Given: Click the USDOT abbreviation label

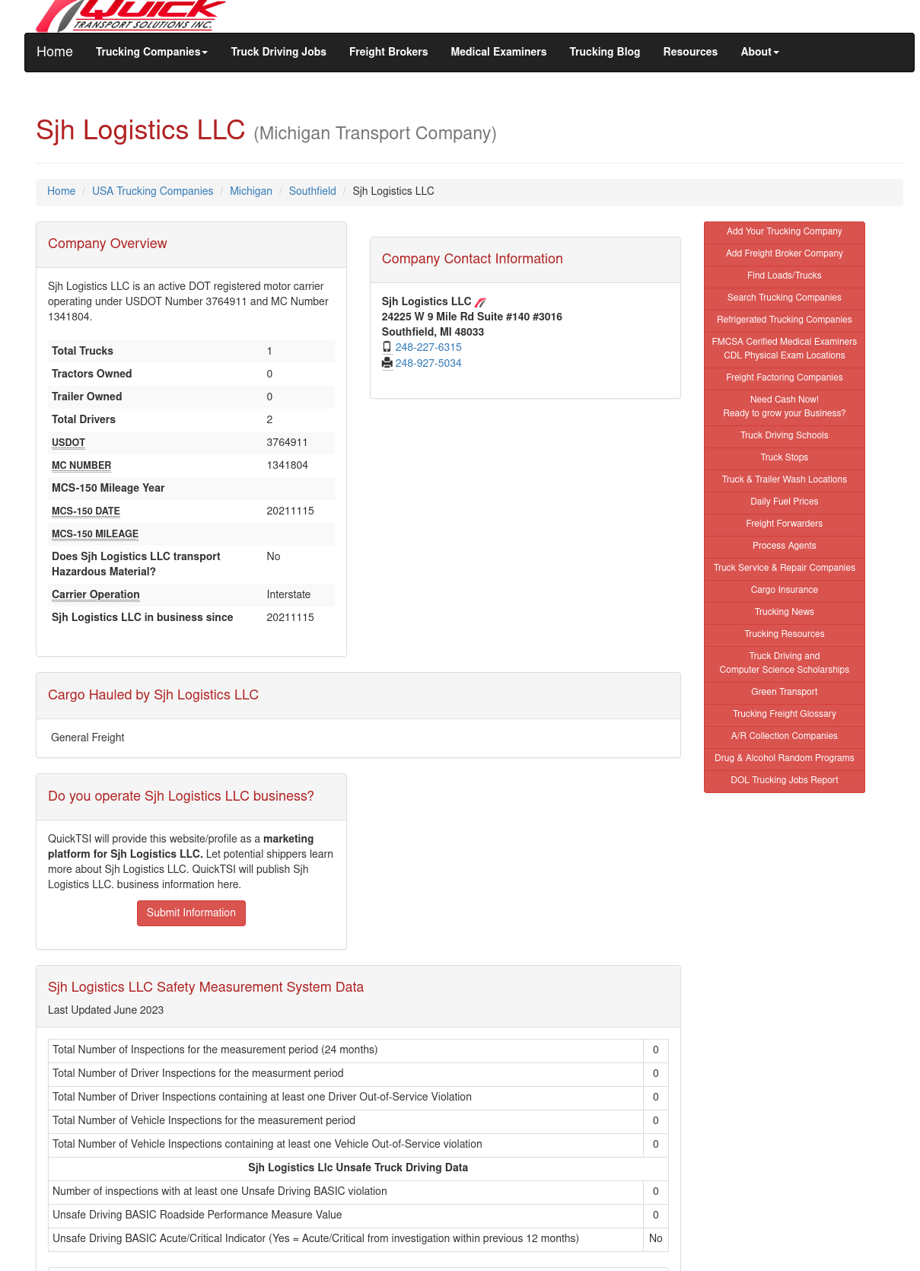Looking at the screenshot, I should click(x=68, y=443).
